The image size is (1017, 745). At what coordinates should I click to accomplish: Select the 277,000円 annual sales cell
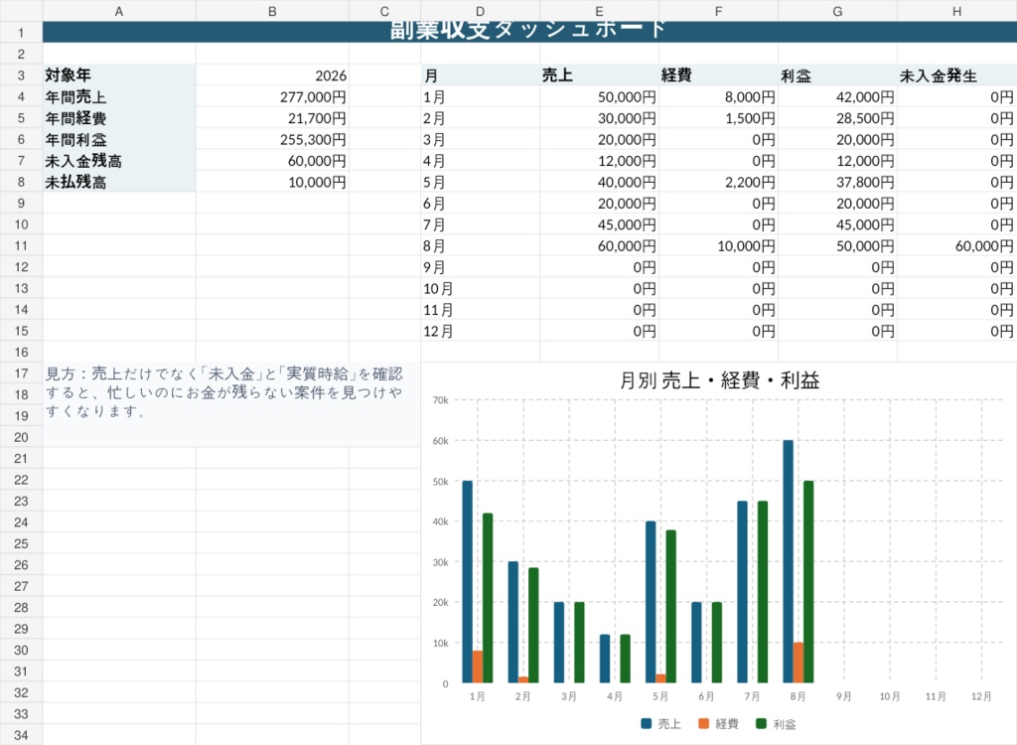pos(272,96)
